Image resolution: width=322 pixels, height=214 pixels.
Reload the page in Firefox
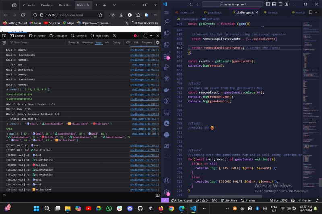coord(23,15)
